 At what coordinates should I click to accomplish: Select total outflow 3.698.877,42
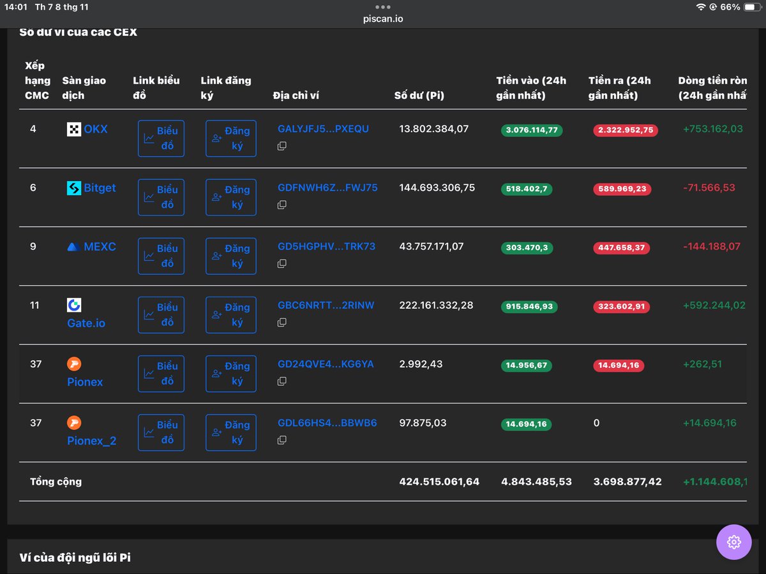coord(627,482)
